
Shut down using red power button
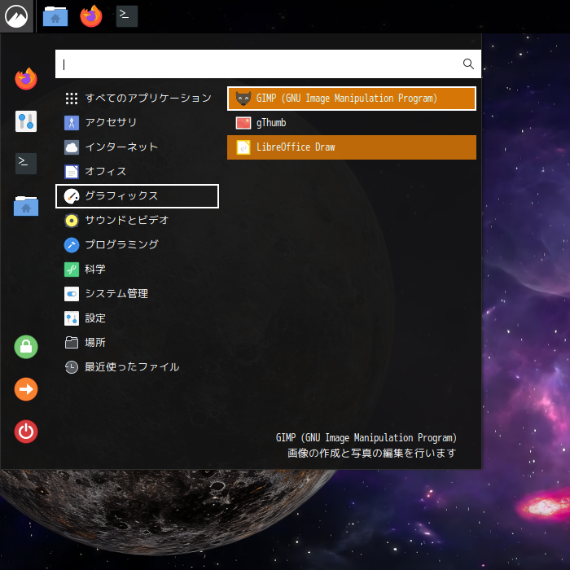(26, 432)
